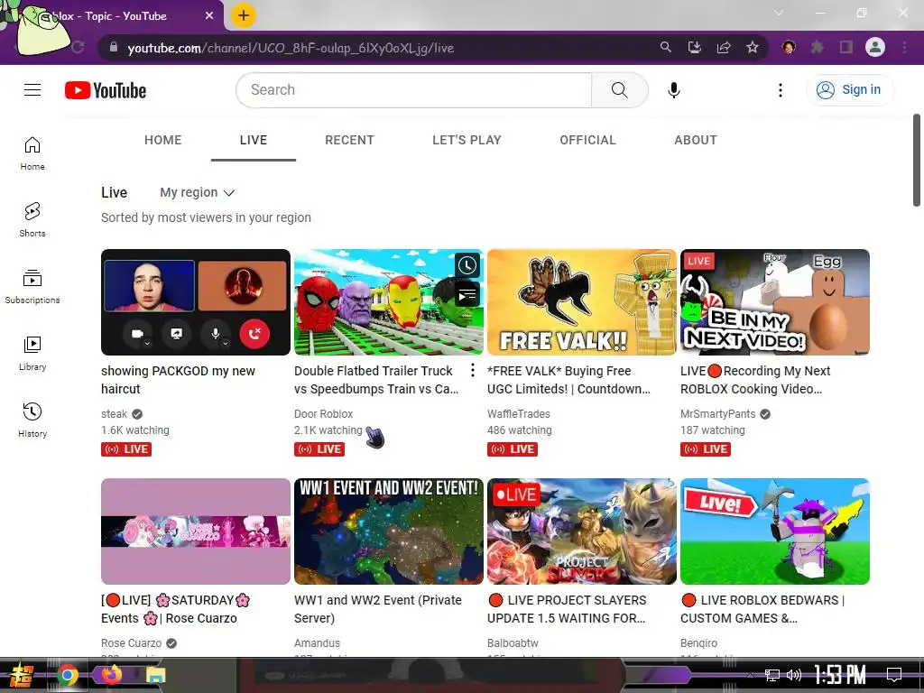Open the showing PACKGOD haircut thumbnail
The image size is (924, 693).
196,302
